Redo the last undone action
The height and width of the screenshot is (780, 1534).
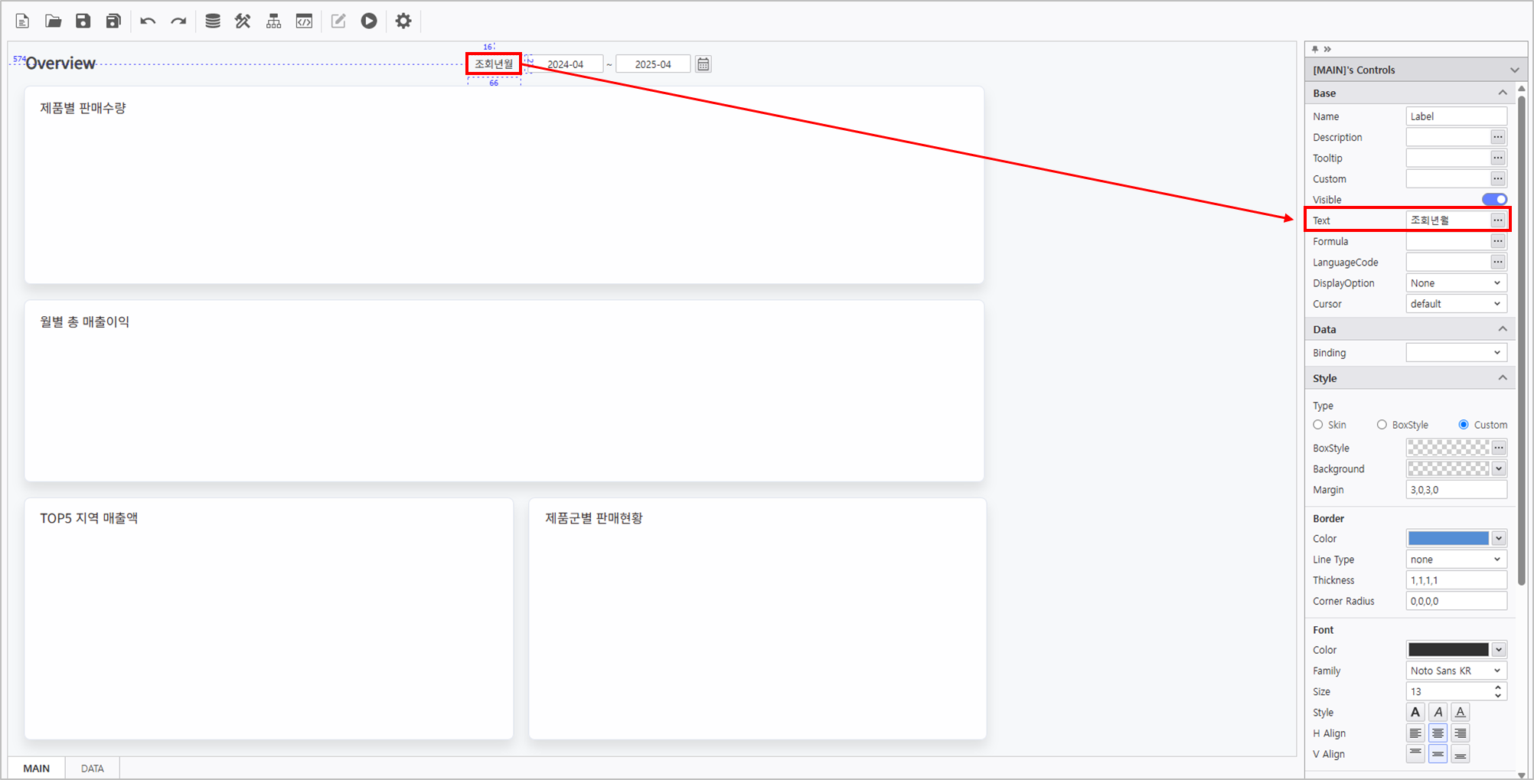[178, 21]
